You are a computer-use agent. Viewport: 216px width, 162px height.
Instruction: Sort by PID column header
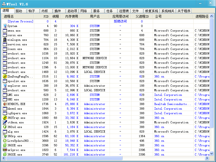tap(42, 16)
